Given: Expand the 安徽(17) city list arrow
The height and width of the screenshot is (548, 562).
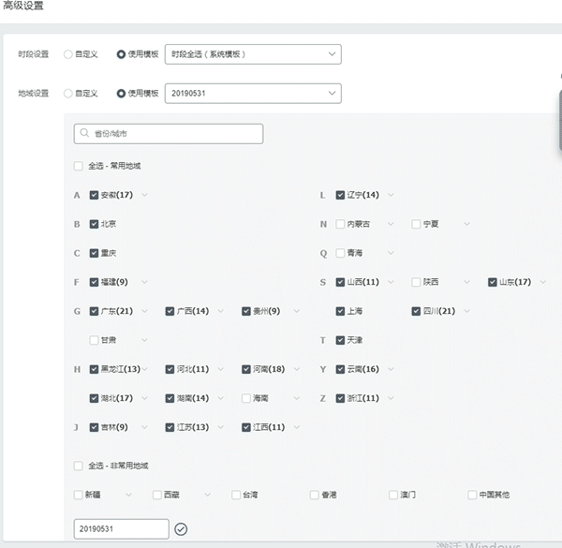Looking at the screenshot, I should point(144,195).
